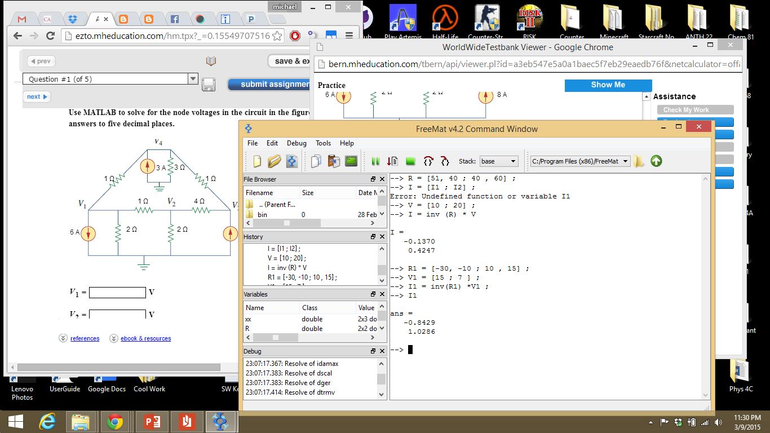Click the Show Me button in Testbank Viewer

click(608, 85)
